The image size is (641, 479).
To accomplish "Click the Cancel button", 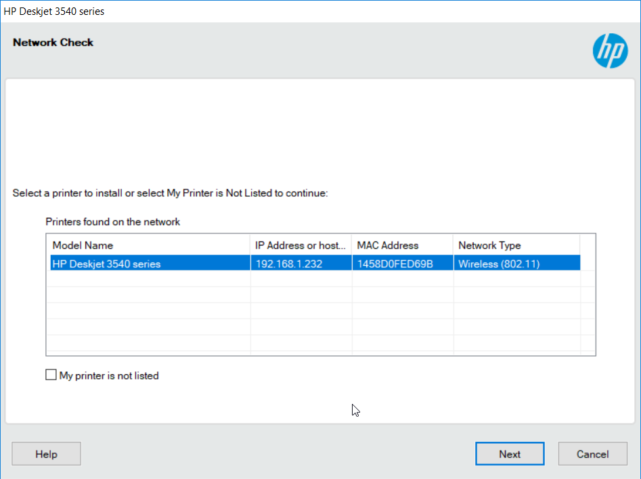I will (x=592, y=453).
